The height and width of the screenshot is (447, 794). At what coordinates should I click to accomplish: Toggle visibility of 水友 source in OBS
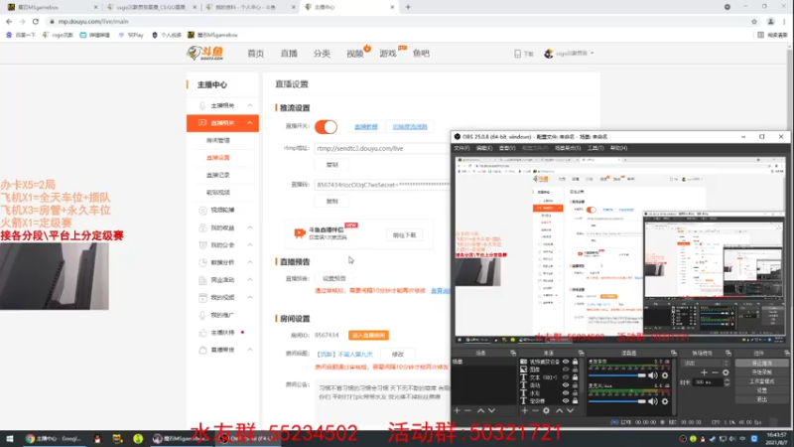tap(566, 392)
